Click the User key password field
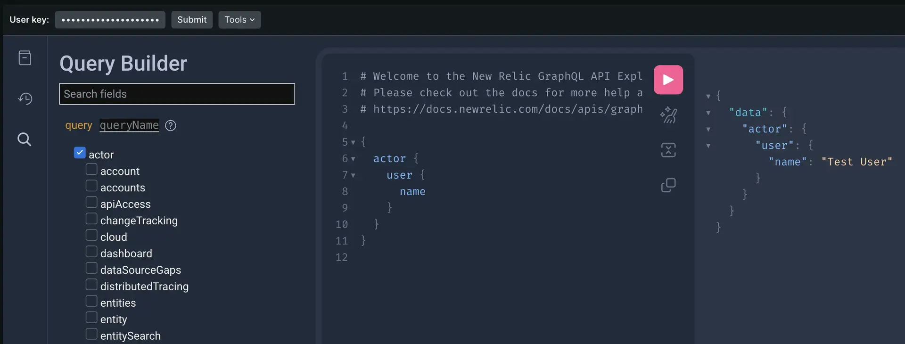Screen dimensions: 905x344 pos(110,20)
